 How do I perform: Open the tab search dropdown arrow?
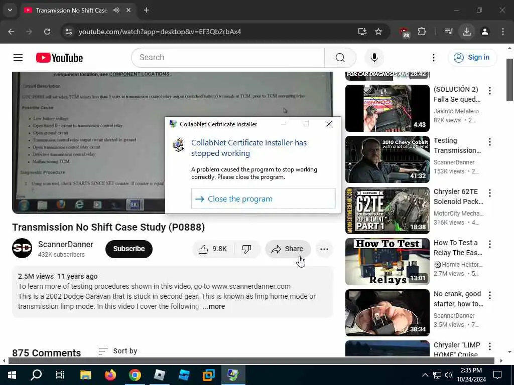pos(10,10)
